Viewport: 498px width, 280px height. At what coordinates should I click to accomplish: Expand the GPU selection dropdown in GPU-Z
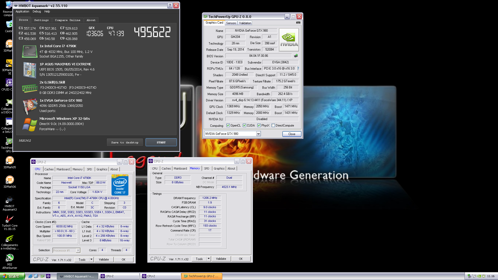(x=258, y=134)
